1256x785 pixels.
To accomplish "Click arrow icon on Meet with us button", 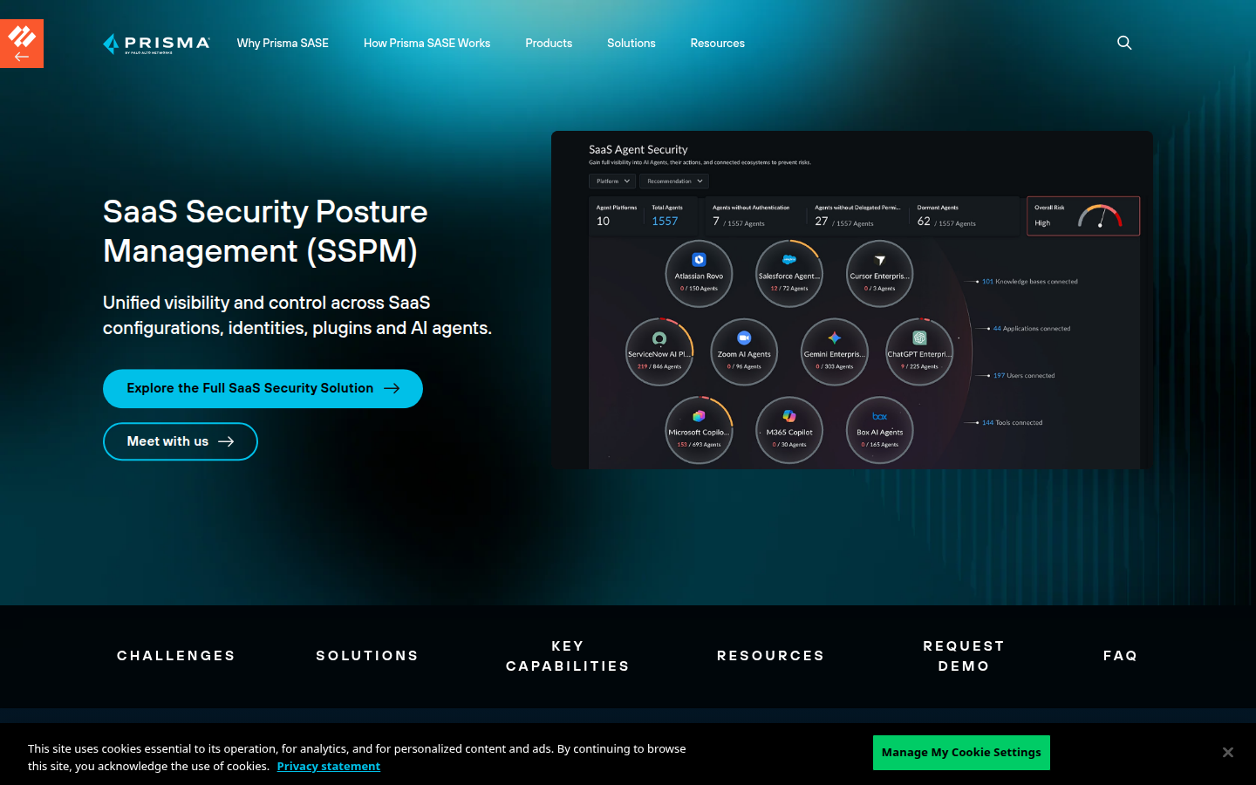I will (x=226, y=441).
